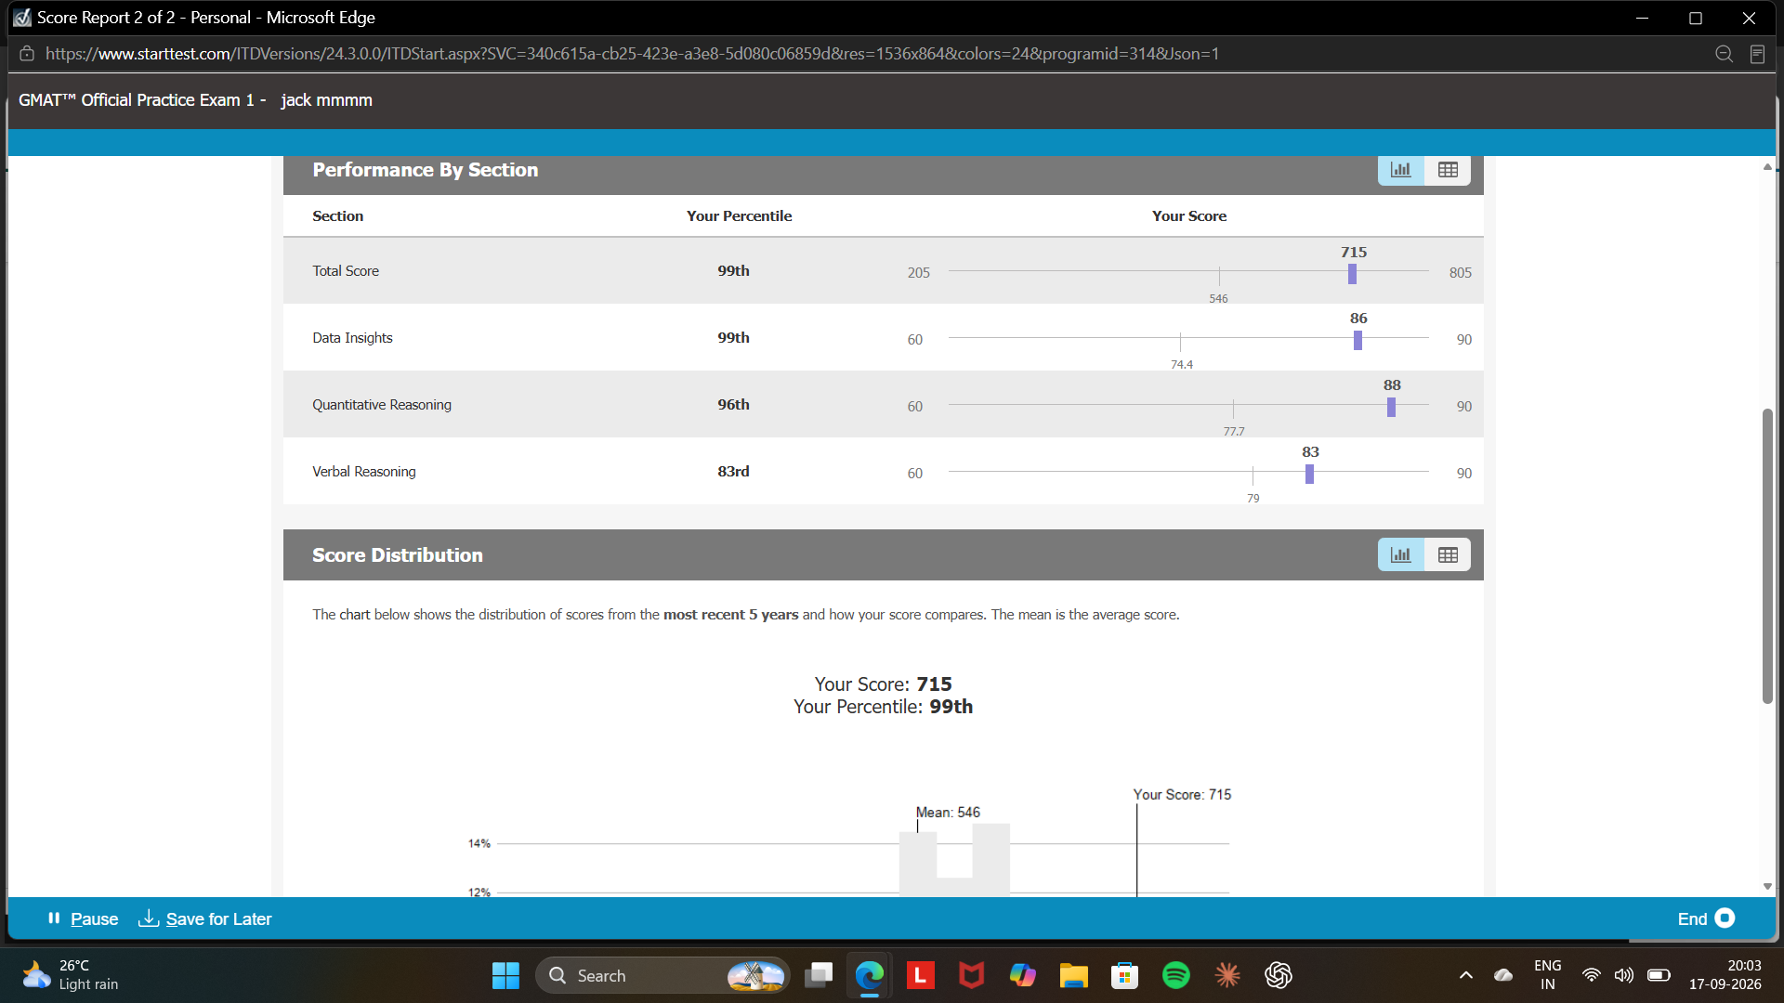Click the 'Your Percentile' column header

739,215
